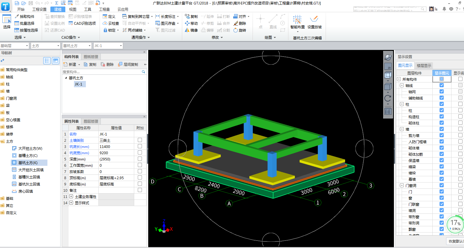Toggle 显示图元 checkbox for 所有构件
Screen dimensions: 464x248
[x=442, y=79]
